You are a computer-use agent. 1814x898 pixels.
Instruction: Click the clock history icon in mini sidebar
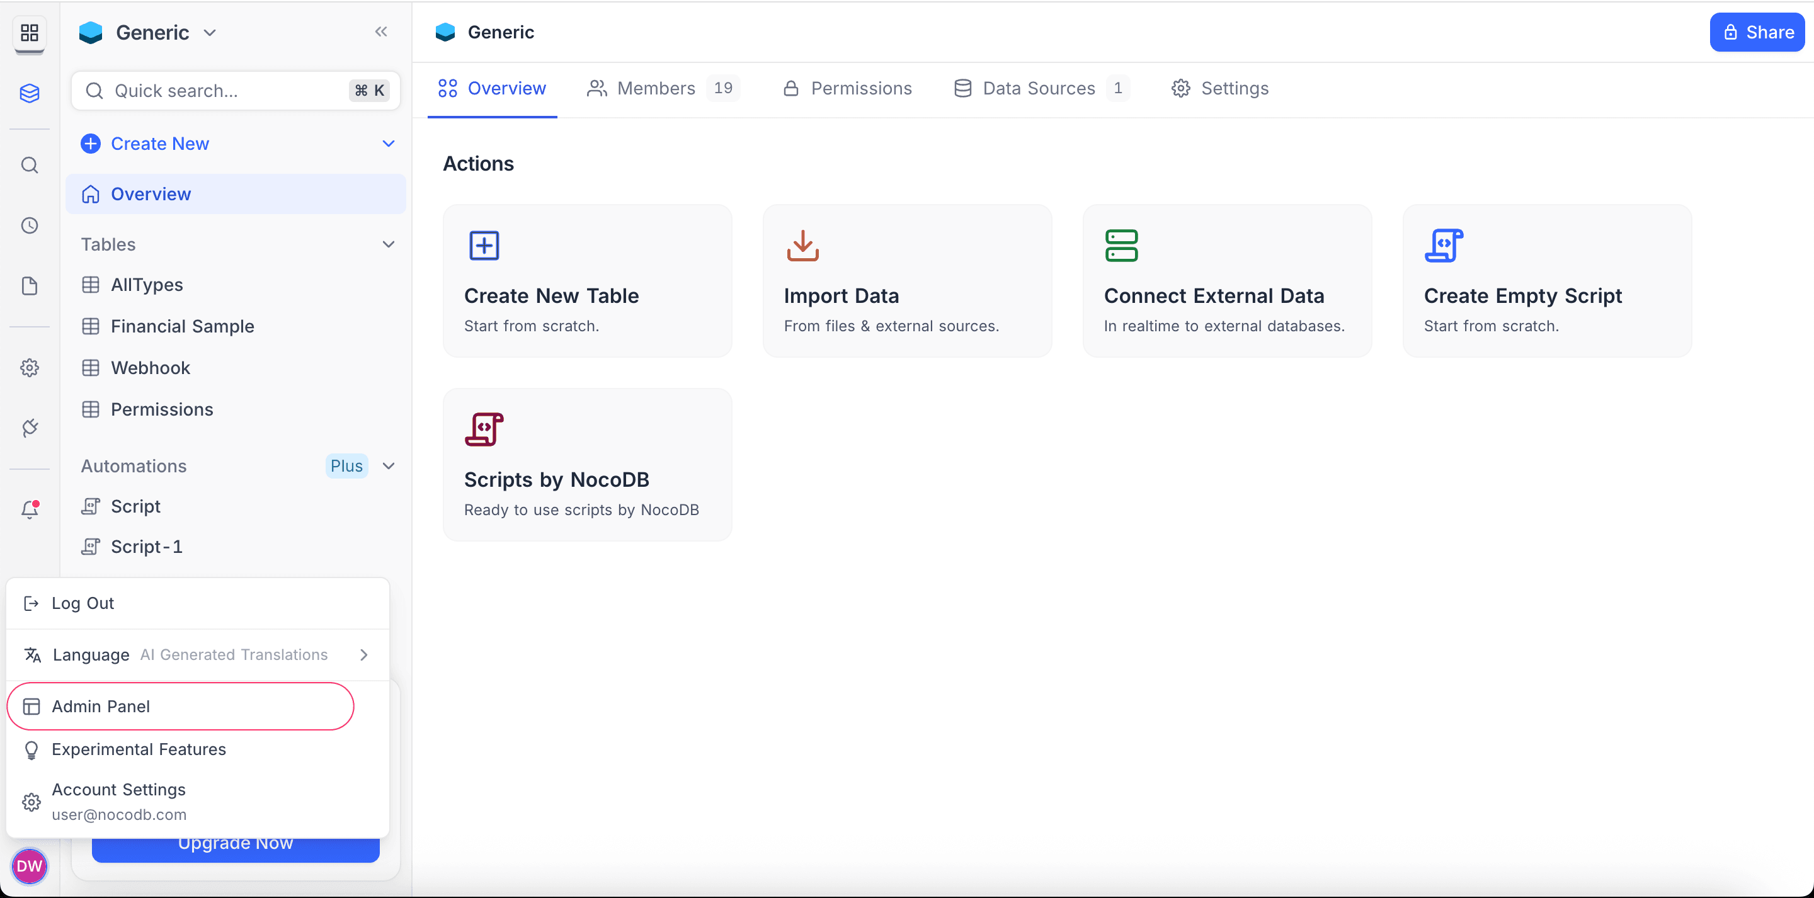pyautogui.click(x=30, y=225)
